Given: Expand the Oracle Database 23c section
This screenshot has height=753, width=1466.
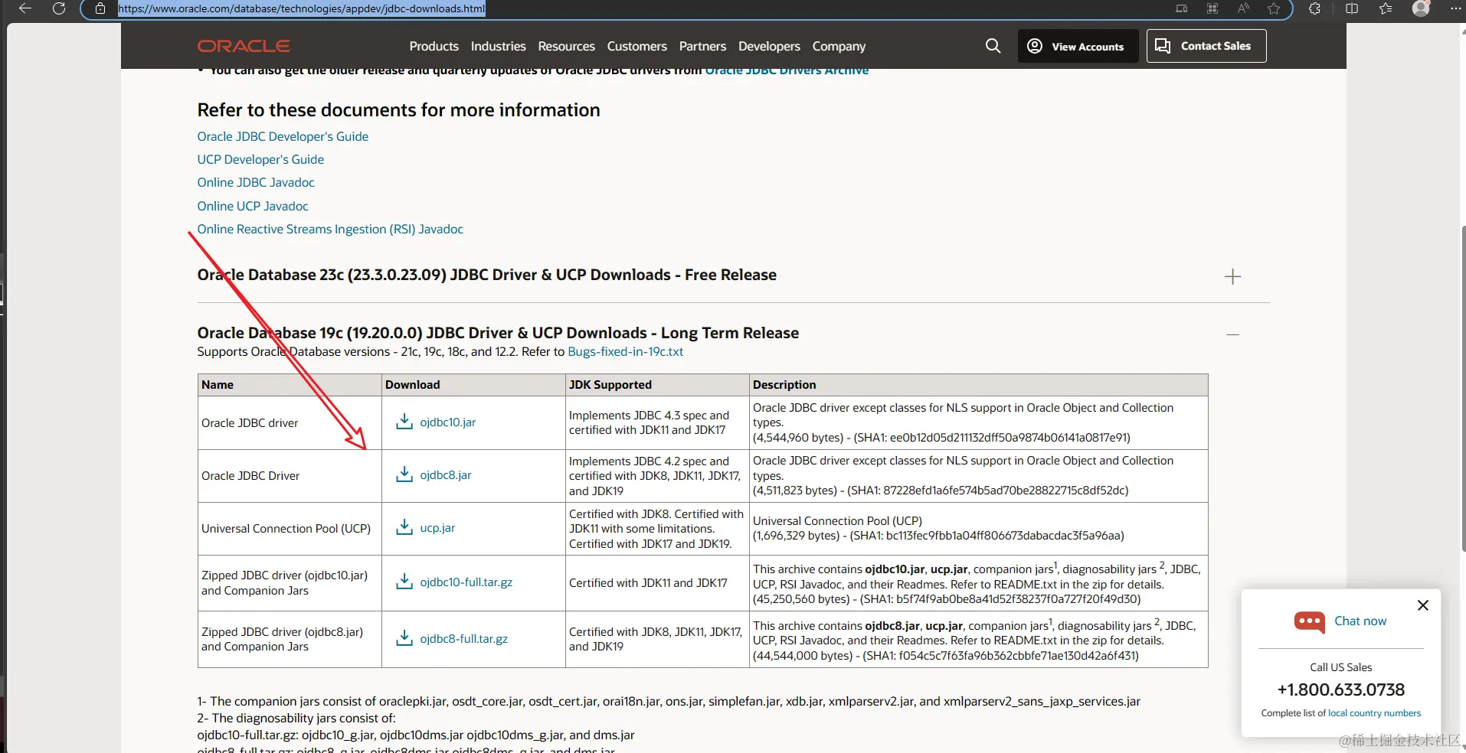Looking at the screenshot, I should (x=1232, y=276).
